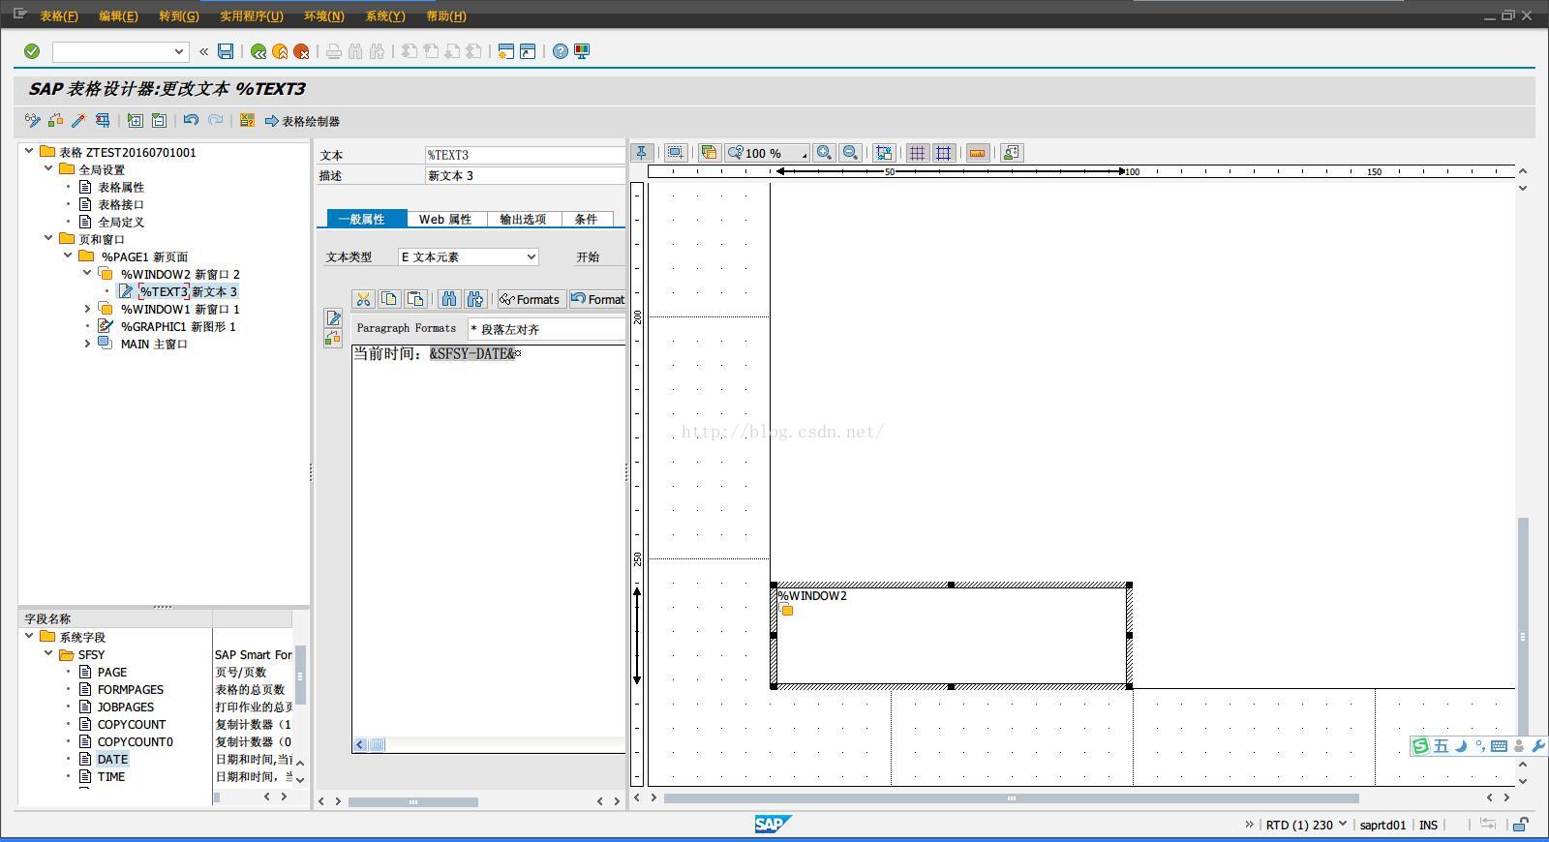The width and height of the screenshot is (1549, 842).
Task: Click the activate magic wand icon
Action: (78, 121)
